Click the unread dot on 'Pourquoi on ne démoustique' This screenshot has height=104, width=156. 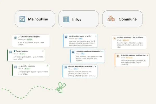[103, 51]
